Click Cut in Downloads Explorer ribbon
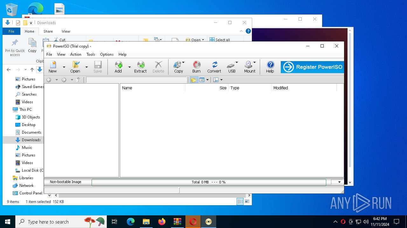The image size is (407, 228). tap(60, 40)
